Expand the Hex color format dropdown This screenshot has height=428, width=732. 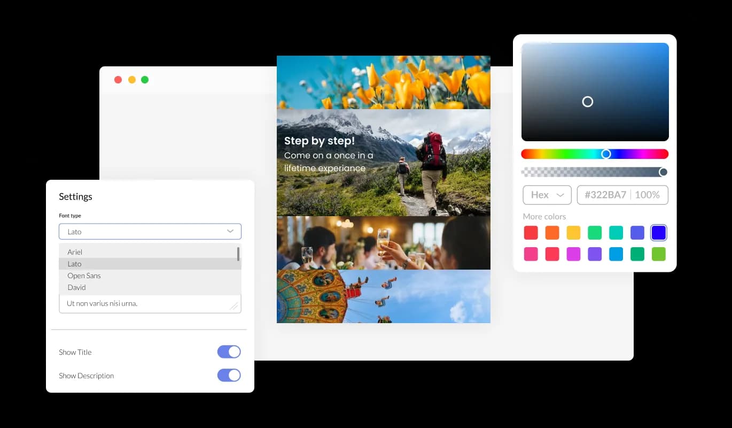pos(547,195)
